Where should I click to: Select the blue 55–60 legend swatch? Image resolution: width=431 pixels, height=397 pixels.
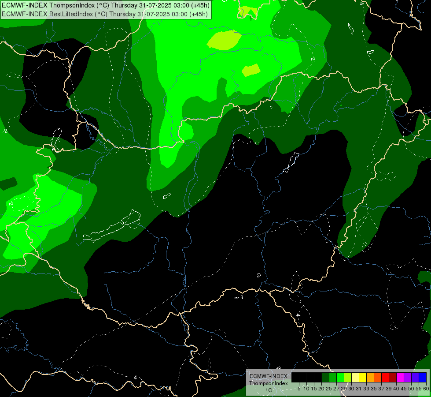[423, 377]
